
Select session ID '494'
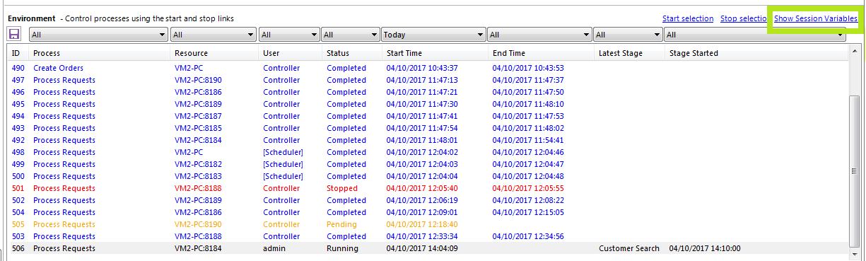click(18, 116)
